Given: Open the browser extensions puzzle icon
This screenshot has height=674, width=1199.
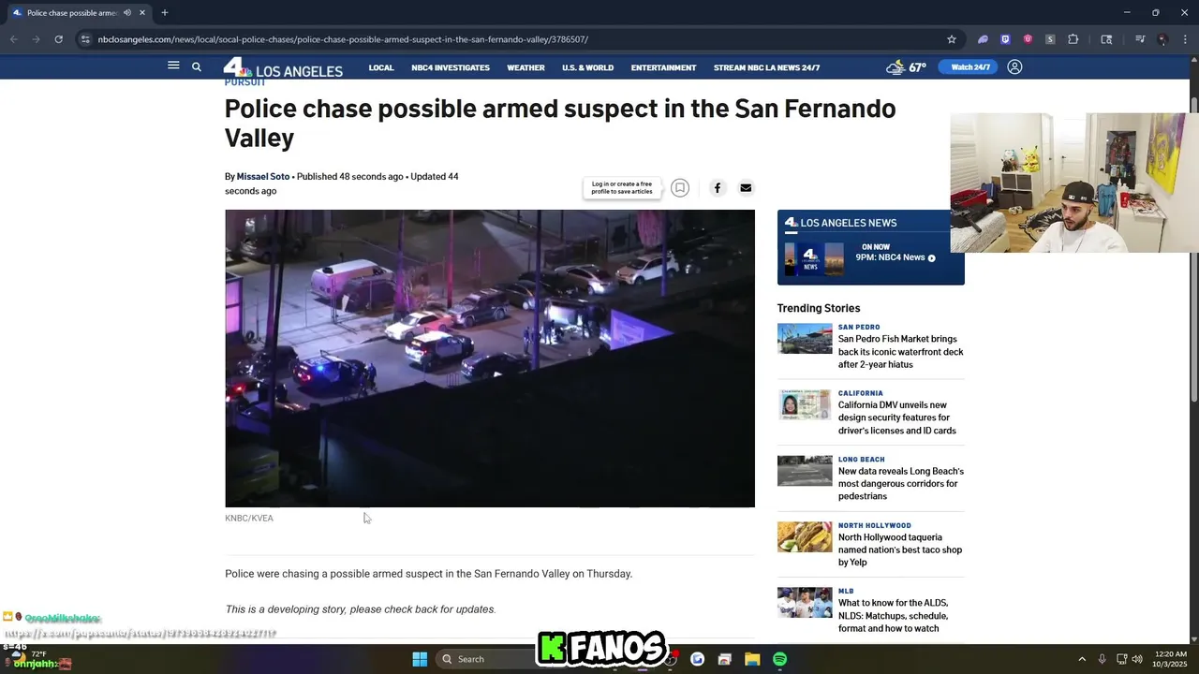Looking at the screenshot, I should [1073, 39].
